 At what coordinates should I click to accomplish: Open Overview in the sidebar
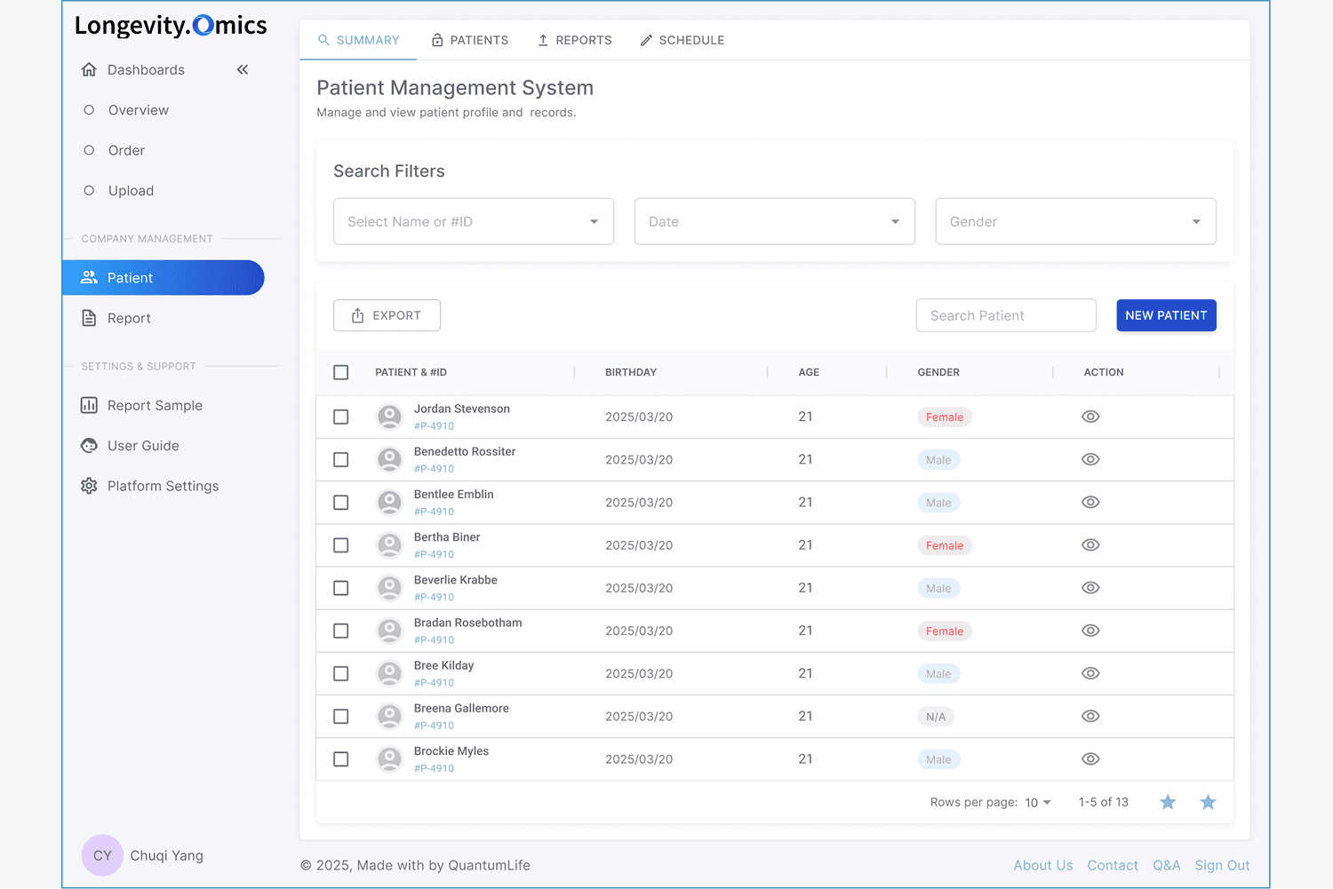click(x=138, y=110)
